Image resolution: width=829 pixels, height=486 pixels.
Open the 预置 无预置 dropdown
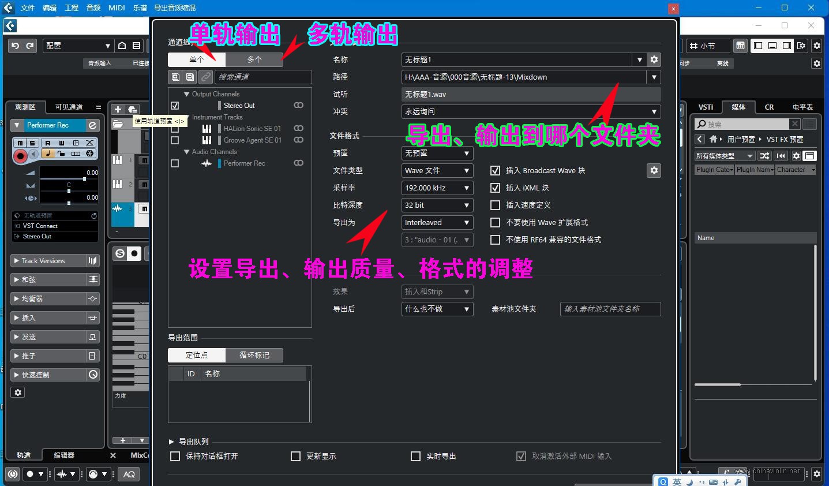pyautogui.click(x=437, y=153)
